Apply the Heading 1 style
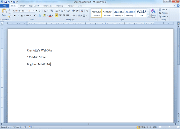Image resolution: width=180 pixels, height=129 pixels. point(119,13)
